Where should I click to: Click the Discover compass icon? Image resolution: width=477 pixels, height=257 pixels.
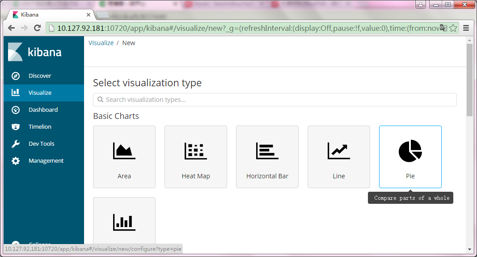[x=16, y=76]
